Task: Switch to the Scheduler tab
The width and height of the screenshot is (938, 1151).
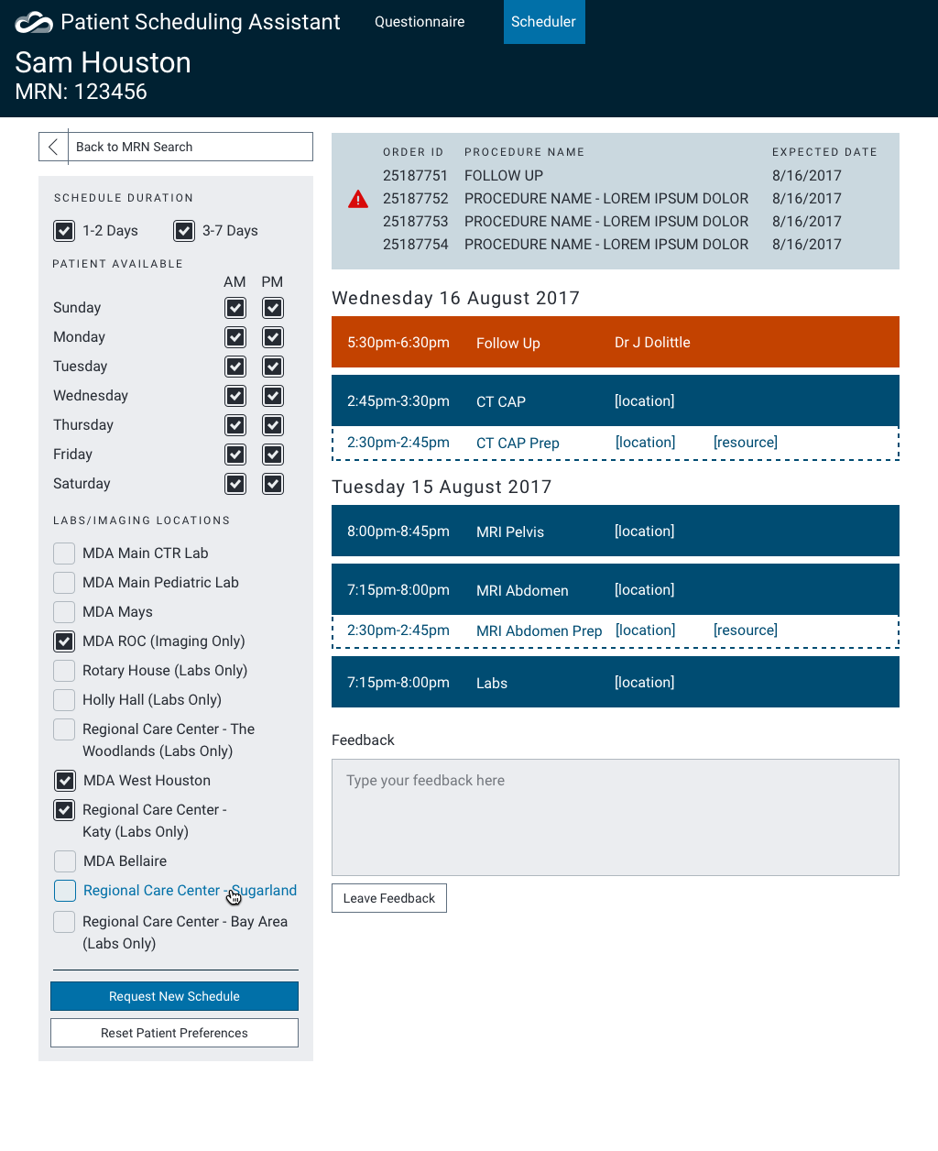Action: coord(544,22)
